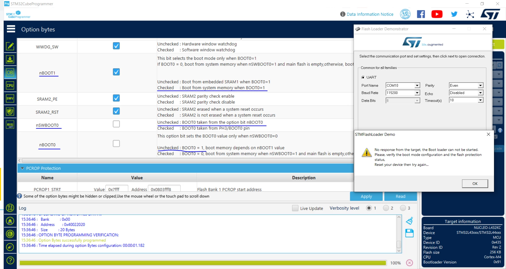Click the Read button

click(x=401, y=196)
